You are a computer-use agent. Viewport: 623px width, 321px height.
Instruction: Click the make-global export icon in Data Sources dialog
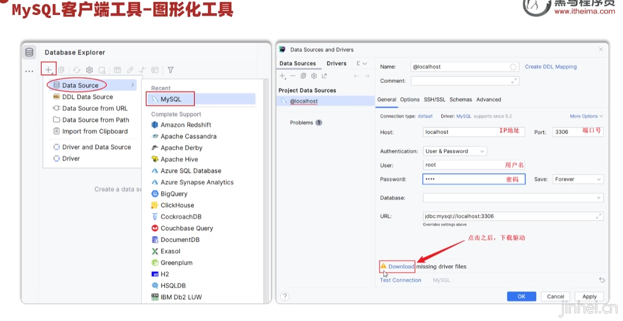(x=324, y=76)
